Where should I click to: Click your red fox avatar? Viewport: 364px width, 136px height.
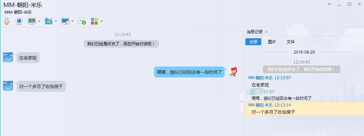pyautogui.click(x=233, y=71)
